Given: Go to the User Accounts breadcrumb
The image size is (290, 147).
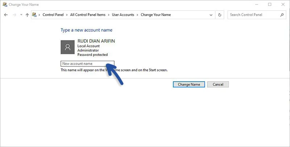Looking at the screenshot, I should click(123, 15).
